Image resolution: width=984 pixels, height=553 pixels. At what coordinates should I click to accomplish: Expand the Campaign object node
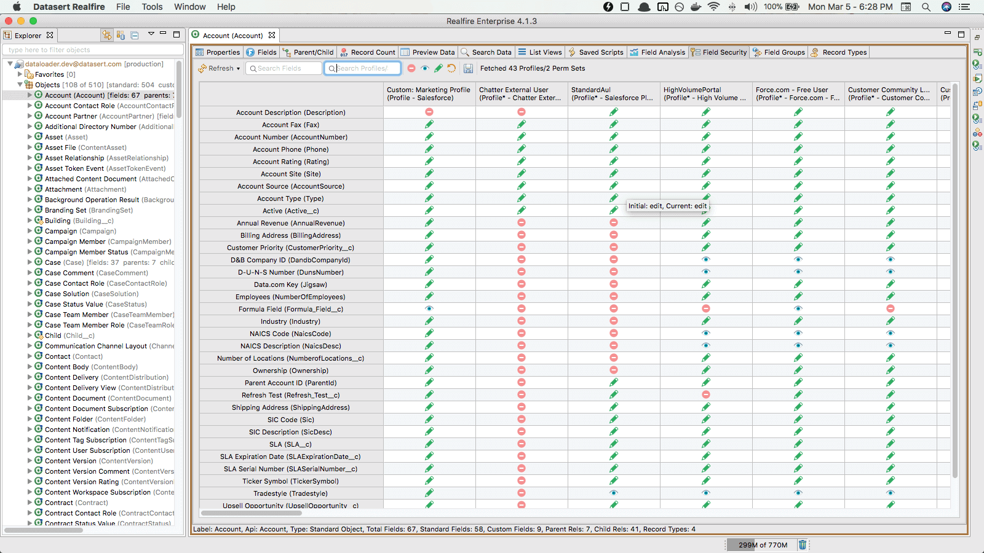tap(30, 231)
